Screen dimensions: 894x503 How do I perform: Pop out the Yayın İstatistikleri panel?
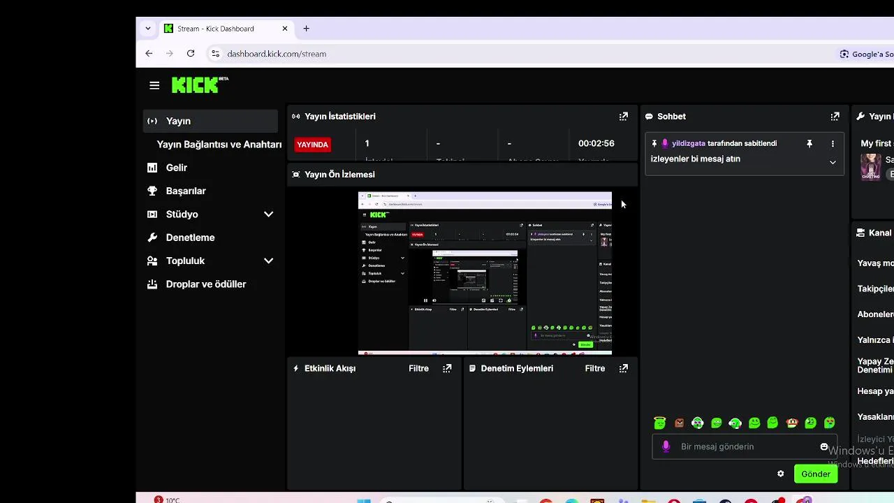pyautogui.click(x=624, y=117)
